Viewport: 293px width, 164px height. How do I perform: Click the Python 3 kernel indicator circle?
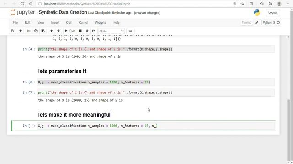[278, 22]
